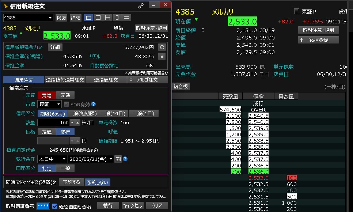Select 売建 sell option
This screenshot has width=353, height=212.
click(65, 95)
